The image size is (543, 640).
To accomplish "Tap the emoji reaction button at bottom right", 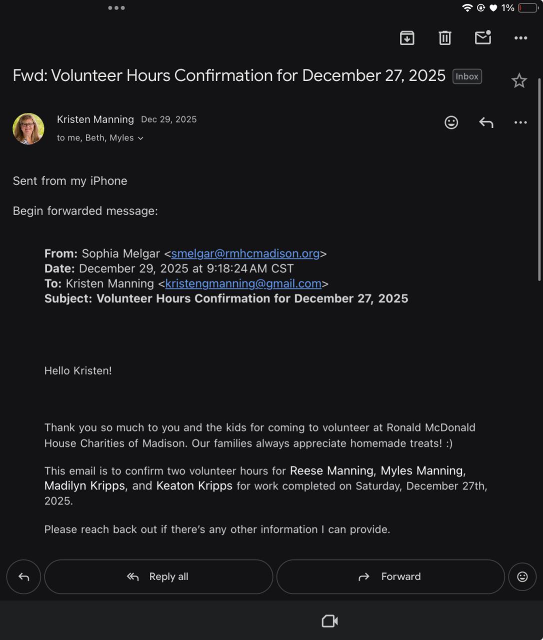I will pyautogui.click(x=522, y=577).
